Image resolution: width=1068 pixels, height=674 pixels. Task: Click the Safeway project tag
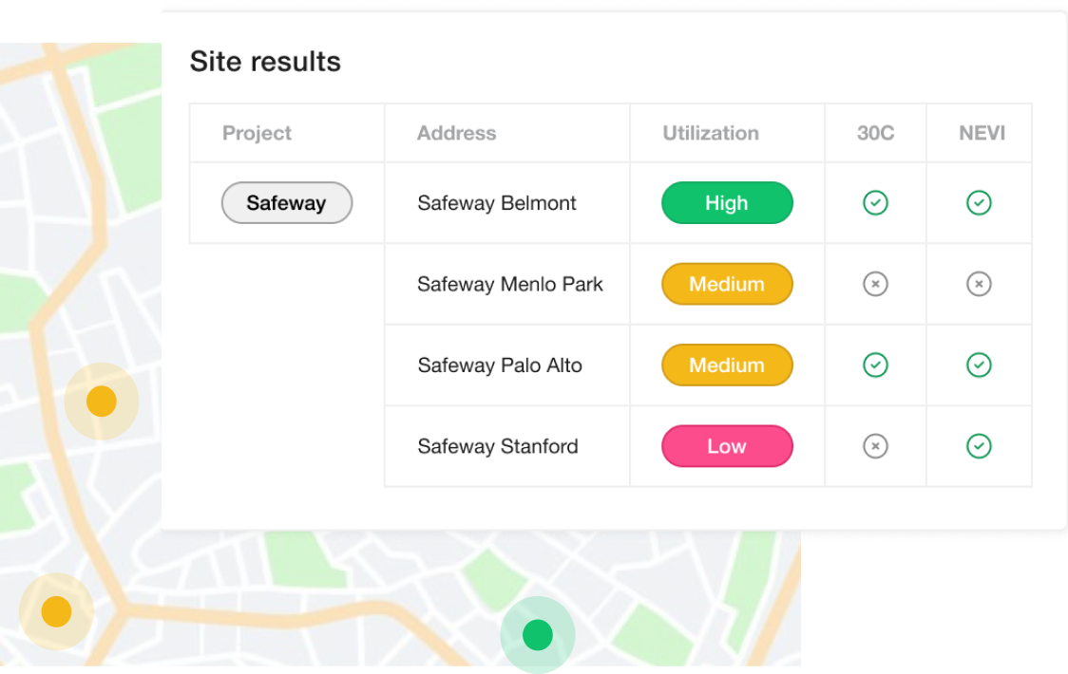(x=286, y=203)
